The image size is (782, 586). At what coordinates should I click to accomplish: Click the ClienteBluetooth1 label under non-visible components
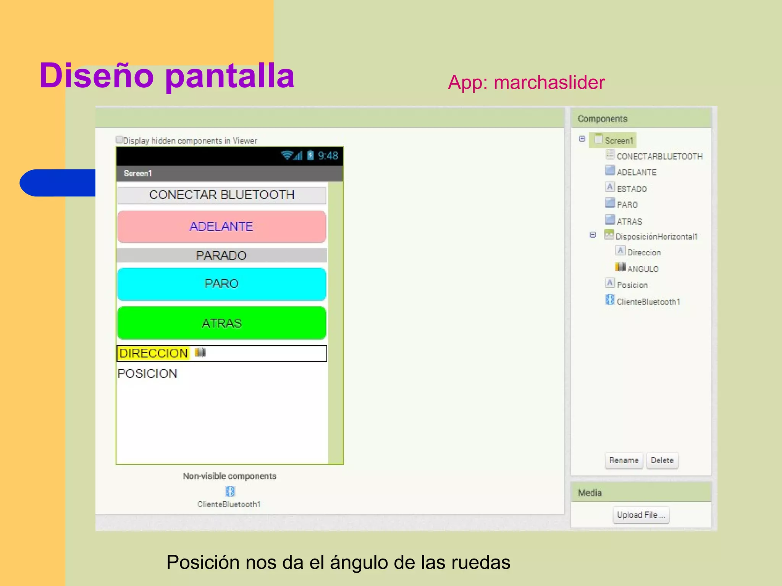[x=229, y=504]
